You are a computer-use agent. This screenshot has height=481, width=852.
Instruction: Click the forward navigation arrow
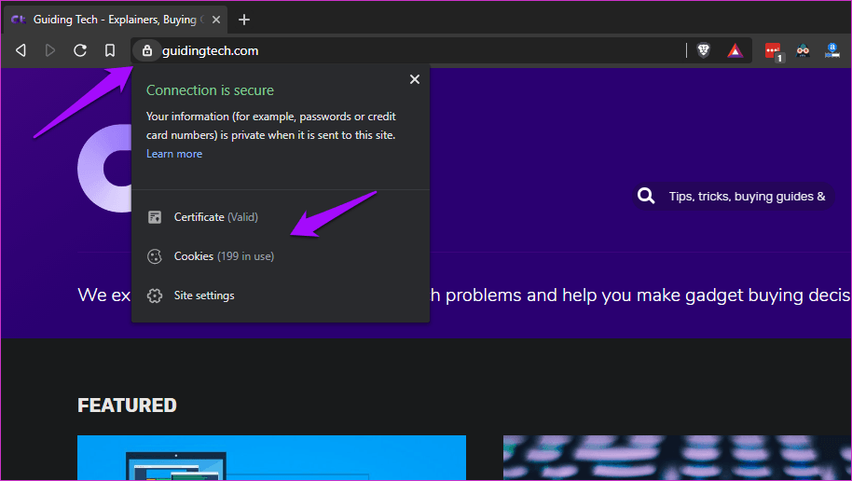[x=50, y=50]
